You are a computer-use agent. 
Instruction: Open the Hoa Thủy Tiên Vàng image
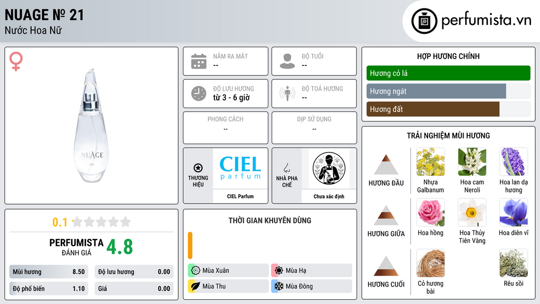coord(472,213)
